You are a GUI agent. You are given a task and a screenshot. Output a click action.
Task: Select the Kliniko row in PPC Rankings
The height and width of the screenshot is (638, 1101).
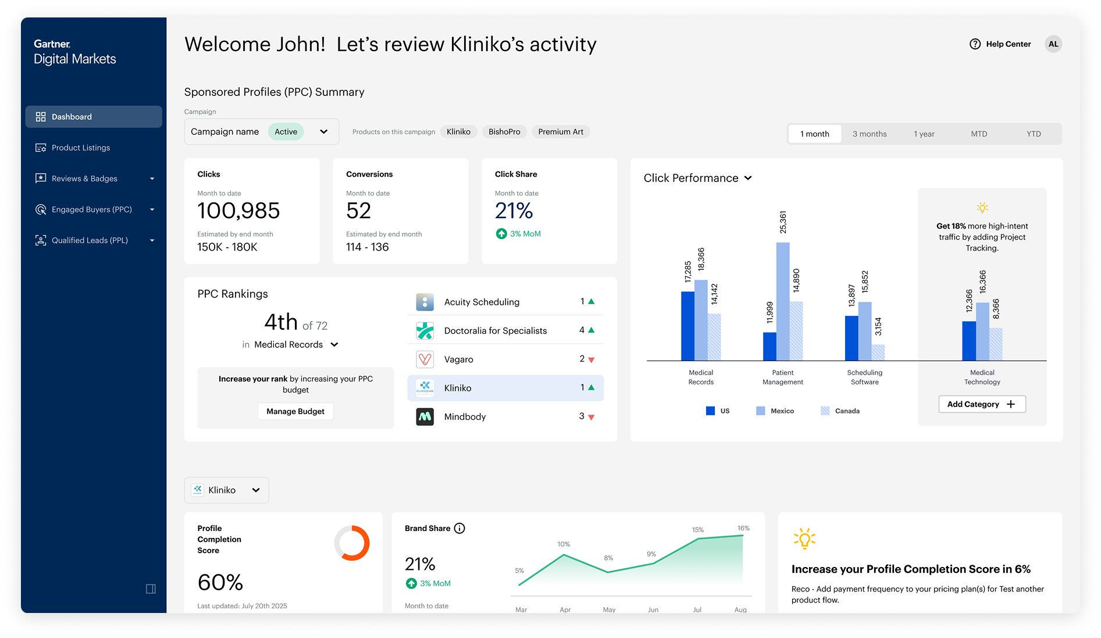click(x=505, y=388)
